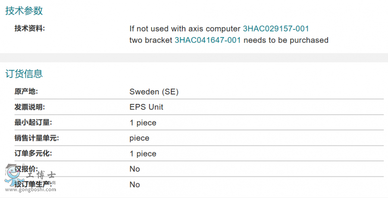Click the 销售计量单元 field label
The width and height of the screenshot is (388, 198).
[37, 138]
